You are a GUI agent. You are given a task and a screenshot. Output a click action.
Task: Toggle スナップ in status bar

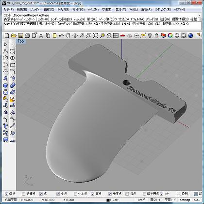[x=141, y=200]
